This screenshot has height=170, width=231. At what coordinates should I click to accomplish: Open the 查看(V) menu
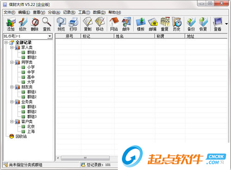[x=39, y=13]
